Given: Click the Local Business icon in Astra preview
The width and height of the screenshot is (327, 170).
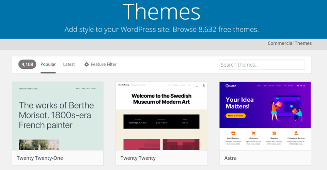Looking at the screenshot, I should 233,133.
